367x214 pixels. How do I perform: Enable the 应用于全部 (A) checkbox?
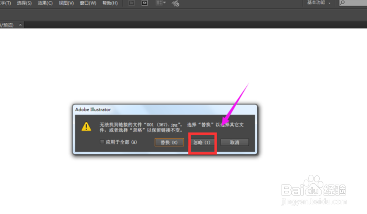(102, 142)
